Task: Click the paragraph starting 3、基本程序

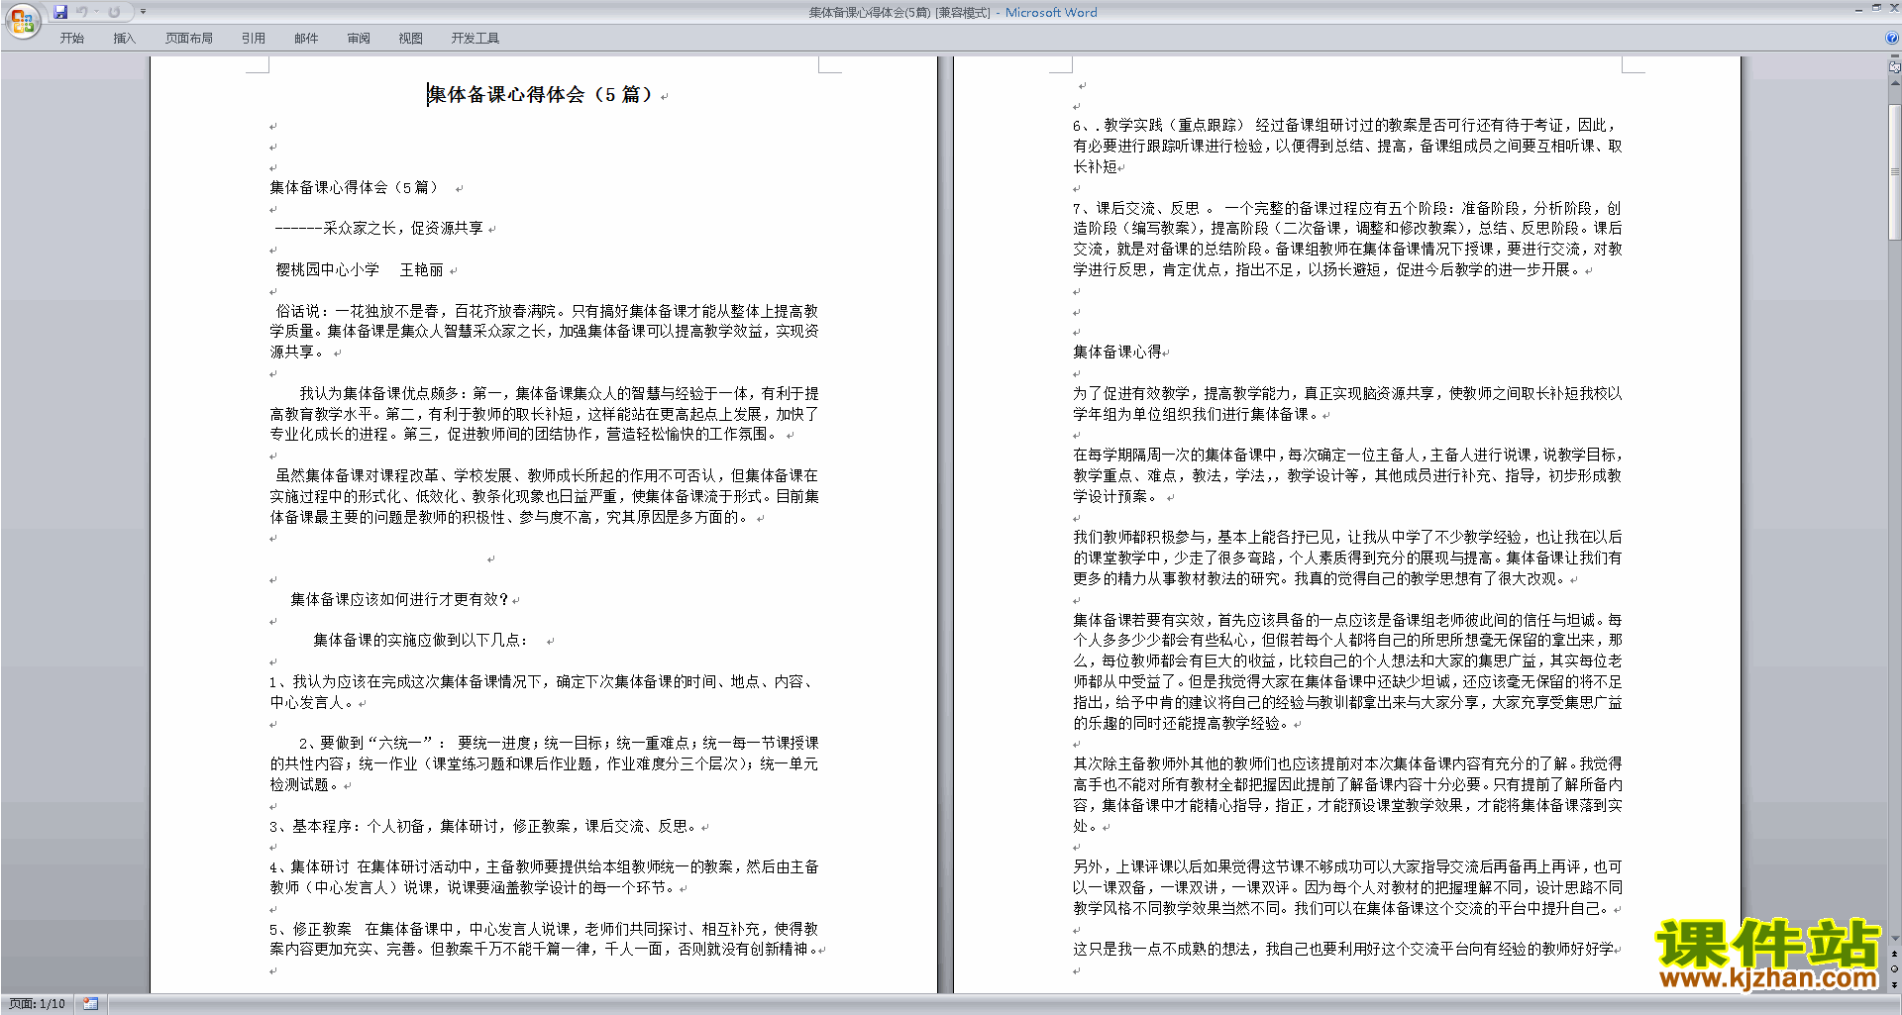Action: click(483, 826)
